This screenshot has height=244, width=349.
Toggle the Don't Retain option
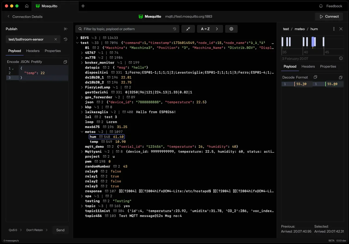click(37, 230)
